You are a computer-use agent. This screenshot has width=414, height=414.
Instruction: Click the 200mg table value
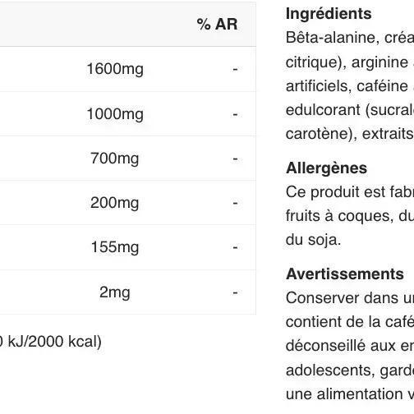tap(115, 203)
